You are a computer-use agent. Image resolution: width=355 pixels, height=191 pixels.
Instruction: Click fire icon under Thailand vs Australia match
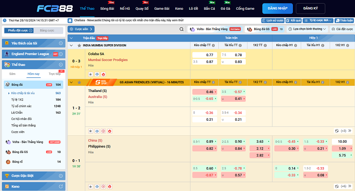pos(110,131)
